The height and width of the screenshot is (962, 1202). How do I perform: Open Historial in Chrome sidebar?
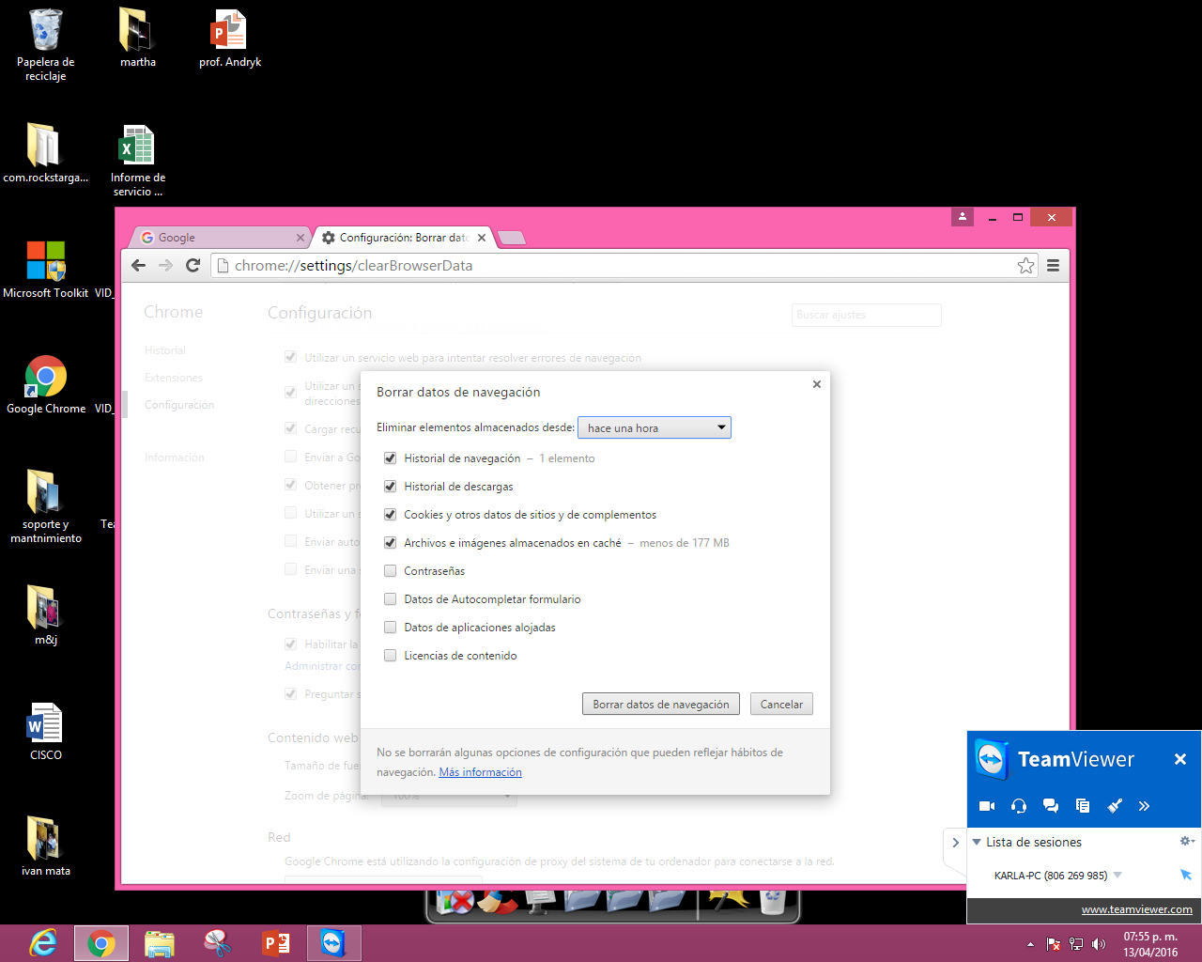point(165,350)
